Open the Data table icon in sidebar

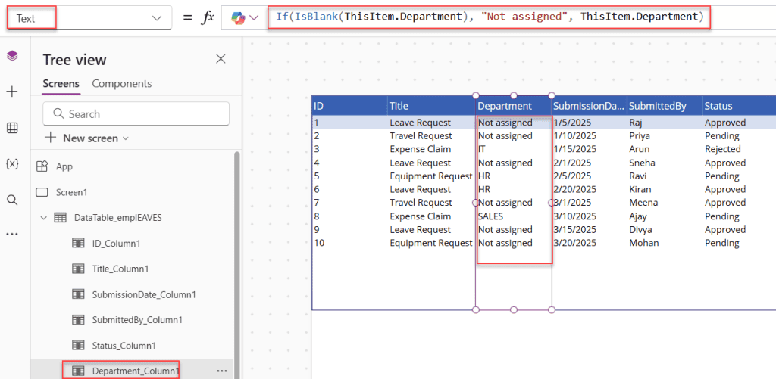(12, 128)
